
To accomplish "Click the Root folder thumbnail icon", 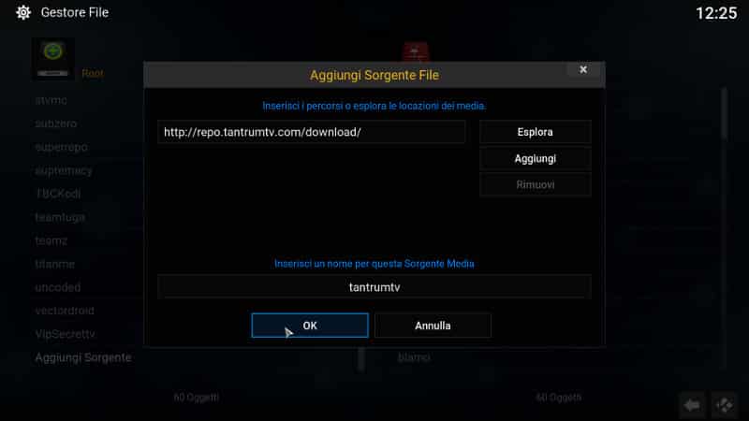I will coord(53,59).
